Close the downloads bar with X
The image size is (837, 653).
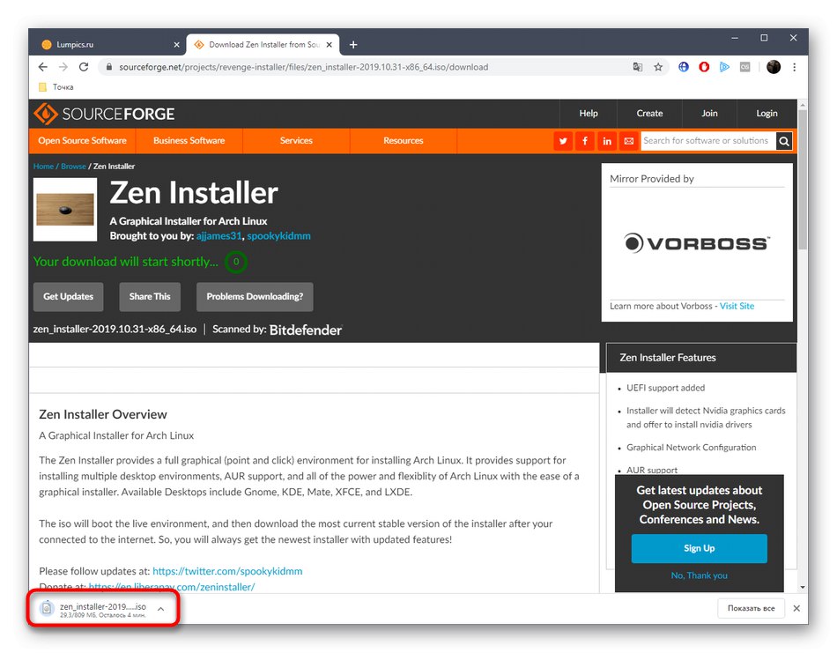point(796,608)
